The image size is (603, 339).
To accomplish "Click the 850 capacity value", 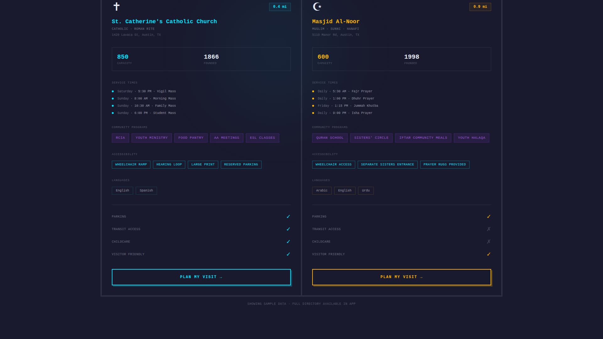I will (122, 57).
